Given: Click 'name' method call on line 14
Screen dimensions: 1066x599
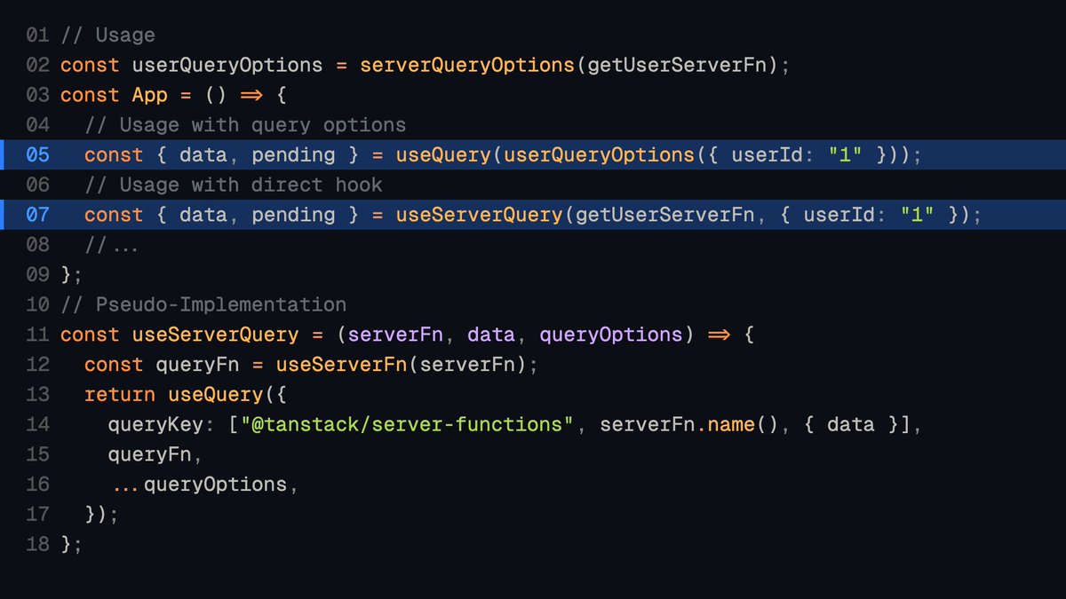Looking at the screenshot, I should tap(731, 424).
